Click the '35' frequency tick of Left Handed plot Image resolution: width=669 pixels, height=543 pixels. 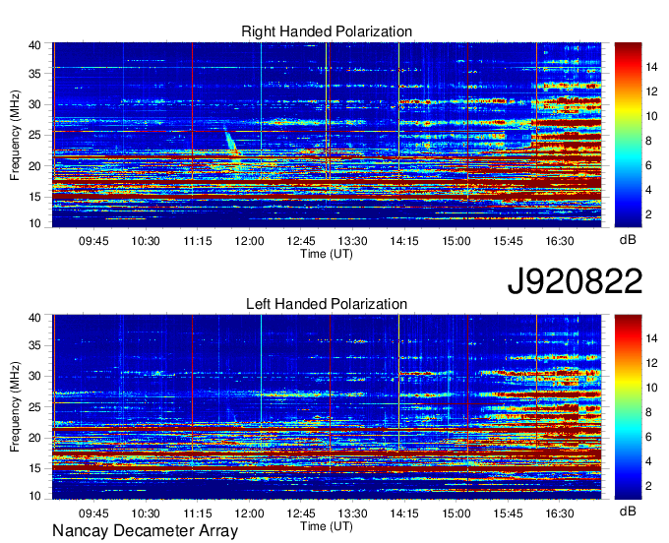click(x=34, y=345)
